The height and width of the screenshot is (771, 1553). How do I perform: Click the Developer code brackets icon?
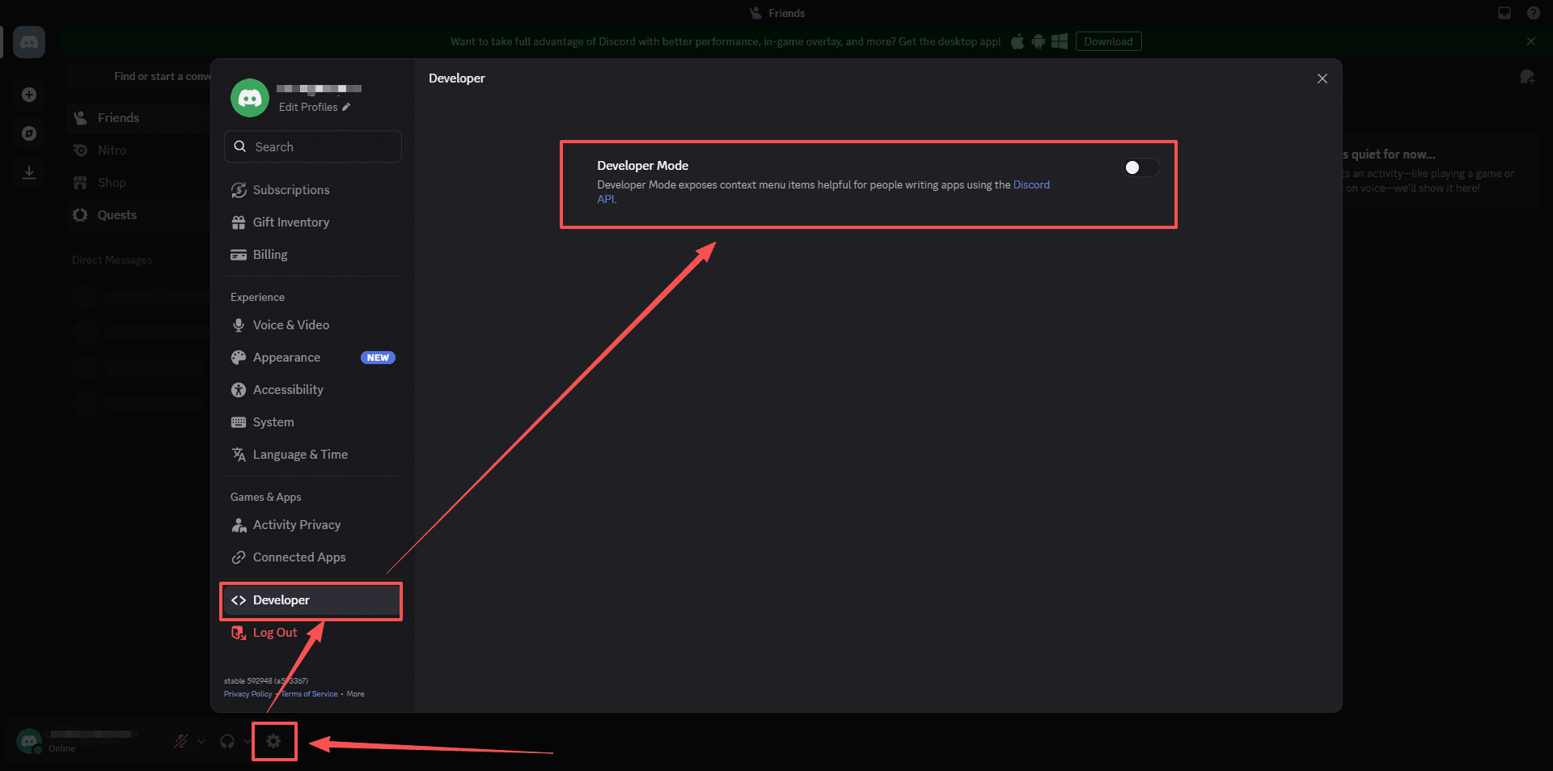[239, 600]
